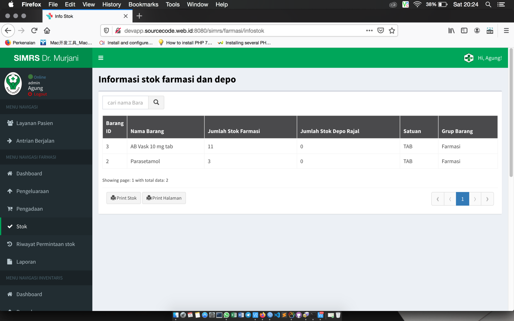Open the Firefox application menu
Viewport: 514px width, 321px height.
[x=506, y=30]
